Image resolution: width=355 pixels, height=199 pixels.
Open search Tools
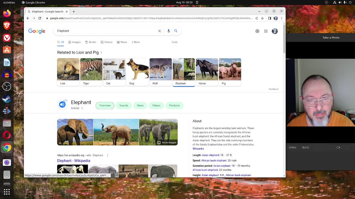tap(174, 42)
